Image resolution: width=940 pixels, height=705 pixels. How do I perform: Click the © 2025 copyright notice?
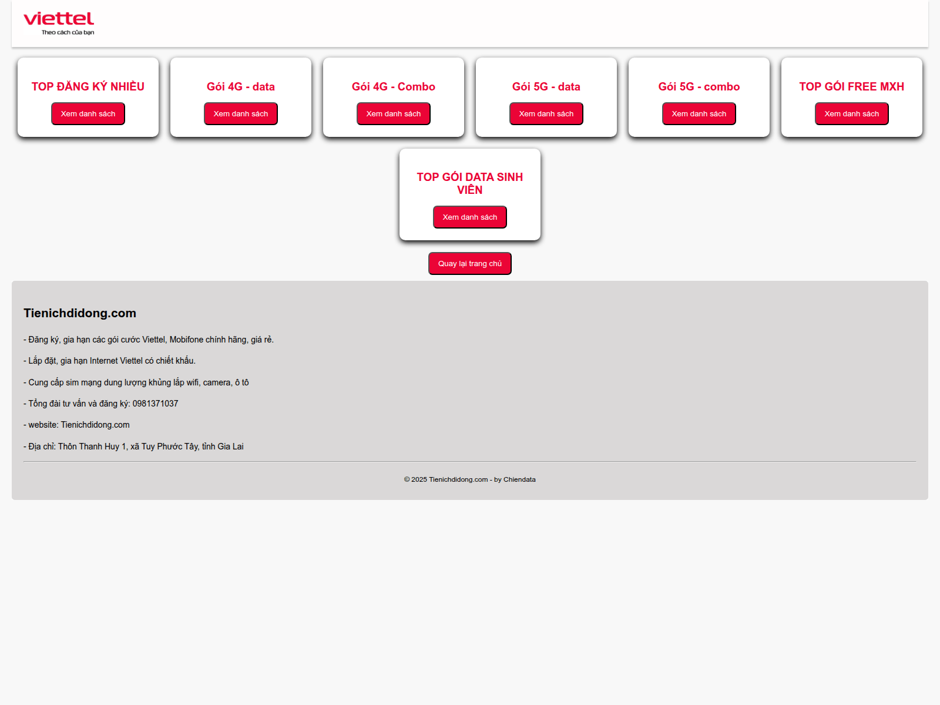click(x=470, y=479)
